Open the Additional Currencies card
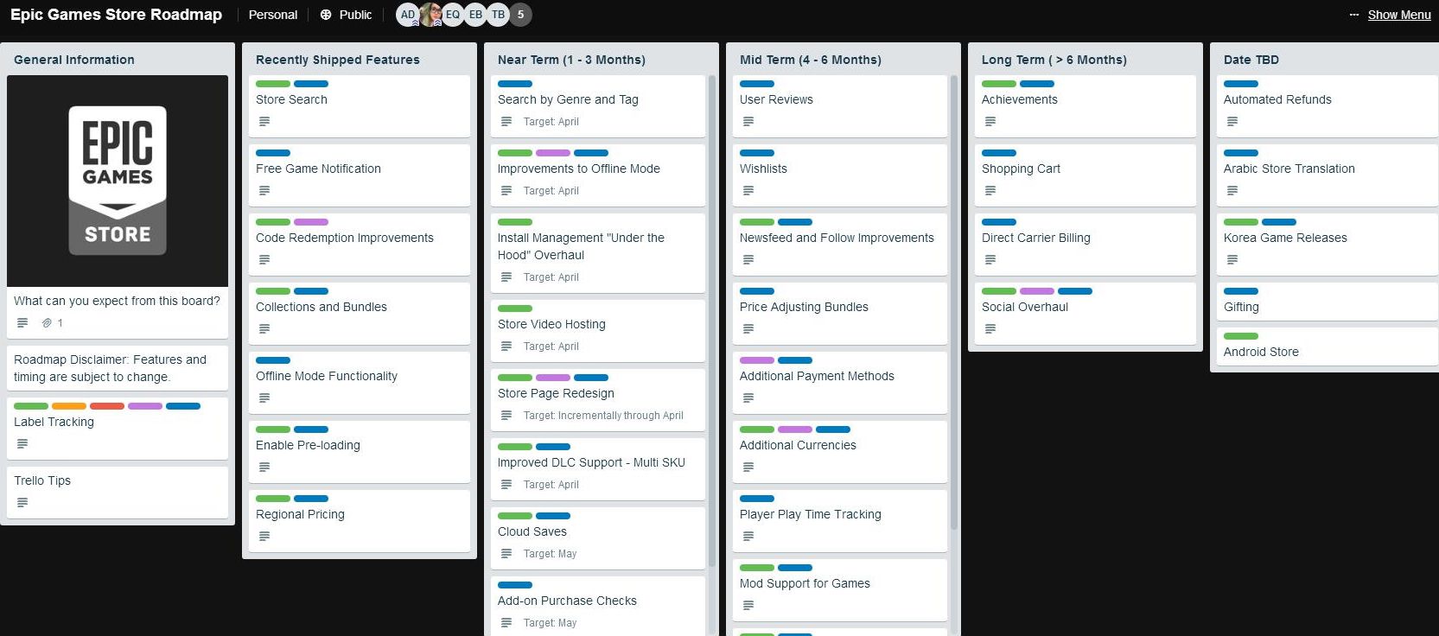Viewport: 1439px width, 636px height. coord(840,452)
